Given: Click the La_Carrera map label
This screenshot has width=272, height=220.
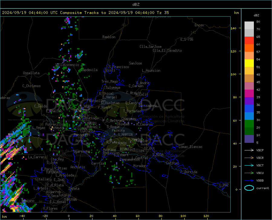Looking at the screenshot, I should click(x=37, y=157).
